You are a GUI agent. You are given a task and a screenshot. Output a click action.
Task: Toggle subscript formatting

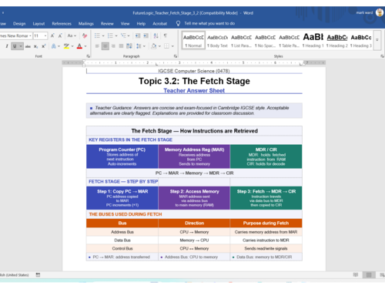[x=36, y=46]
